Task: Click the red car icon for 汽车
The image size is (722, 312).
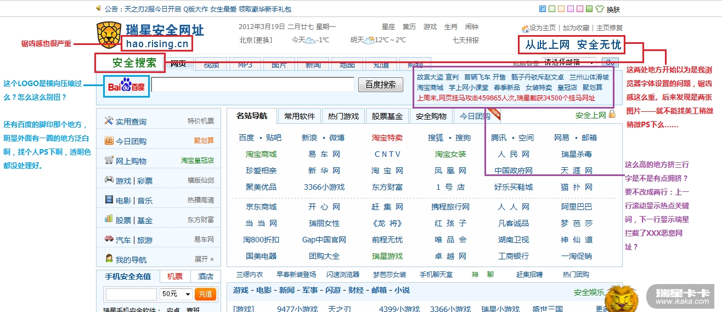Action: [x=109, y=239]
